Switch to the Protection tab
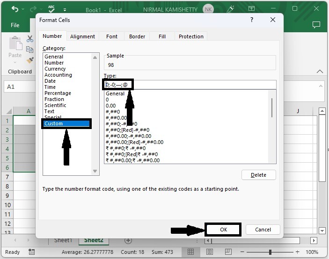 coord(191,36)
